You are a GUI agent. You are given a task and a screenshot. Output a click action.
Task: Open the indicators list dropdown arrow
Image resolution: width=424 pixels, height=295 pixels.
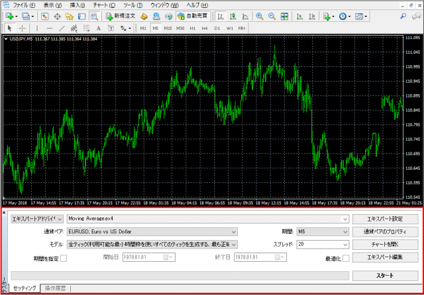(x=333, y=17)
